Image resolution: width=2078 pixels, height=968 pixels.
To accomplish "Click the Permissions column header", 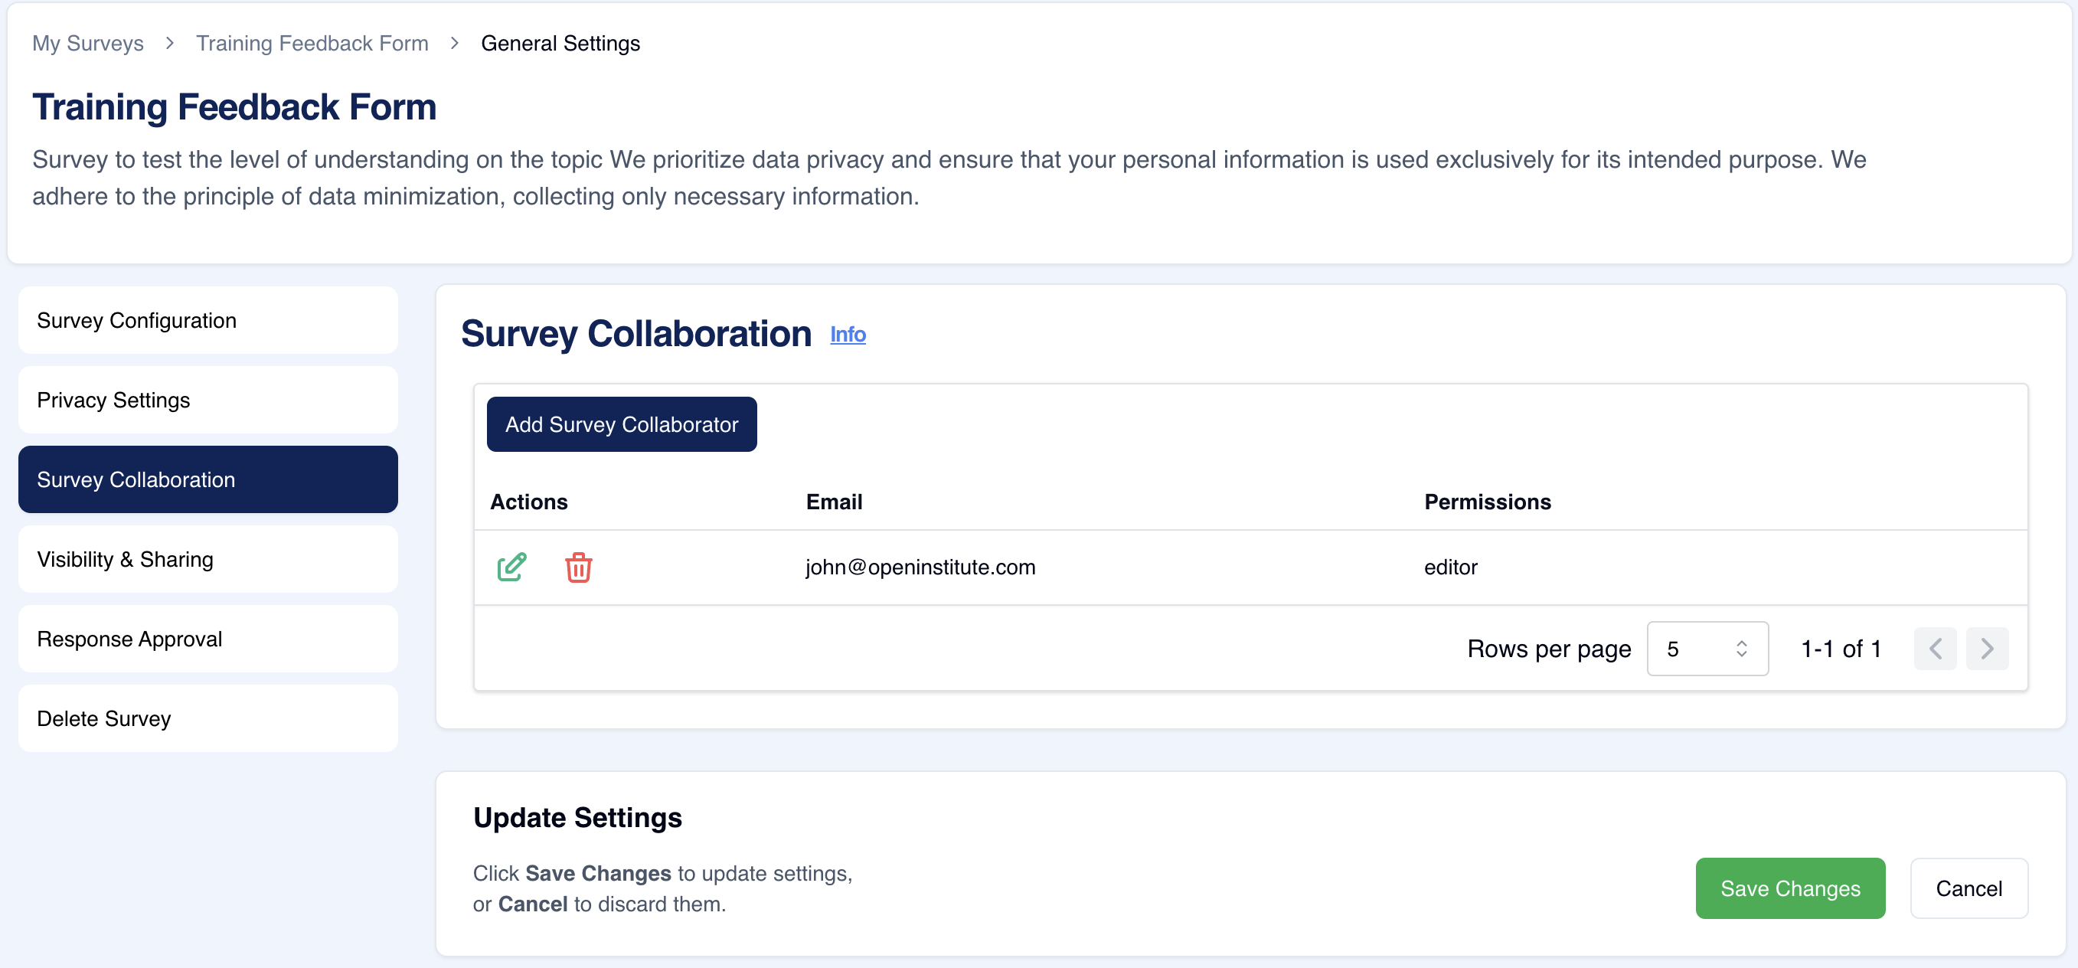I will [x=1488, y=502].
